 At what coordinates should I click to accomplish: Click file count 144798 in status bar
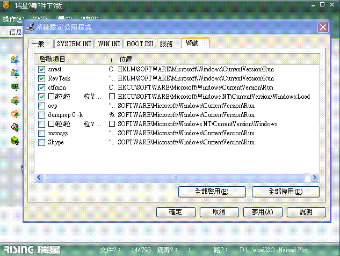tap(141, 250)
